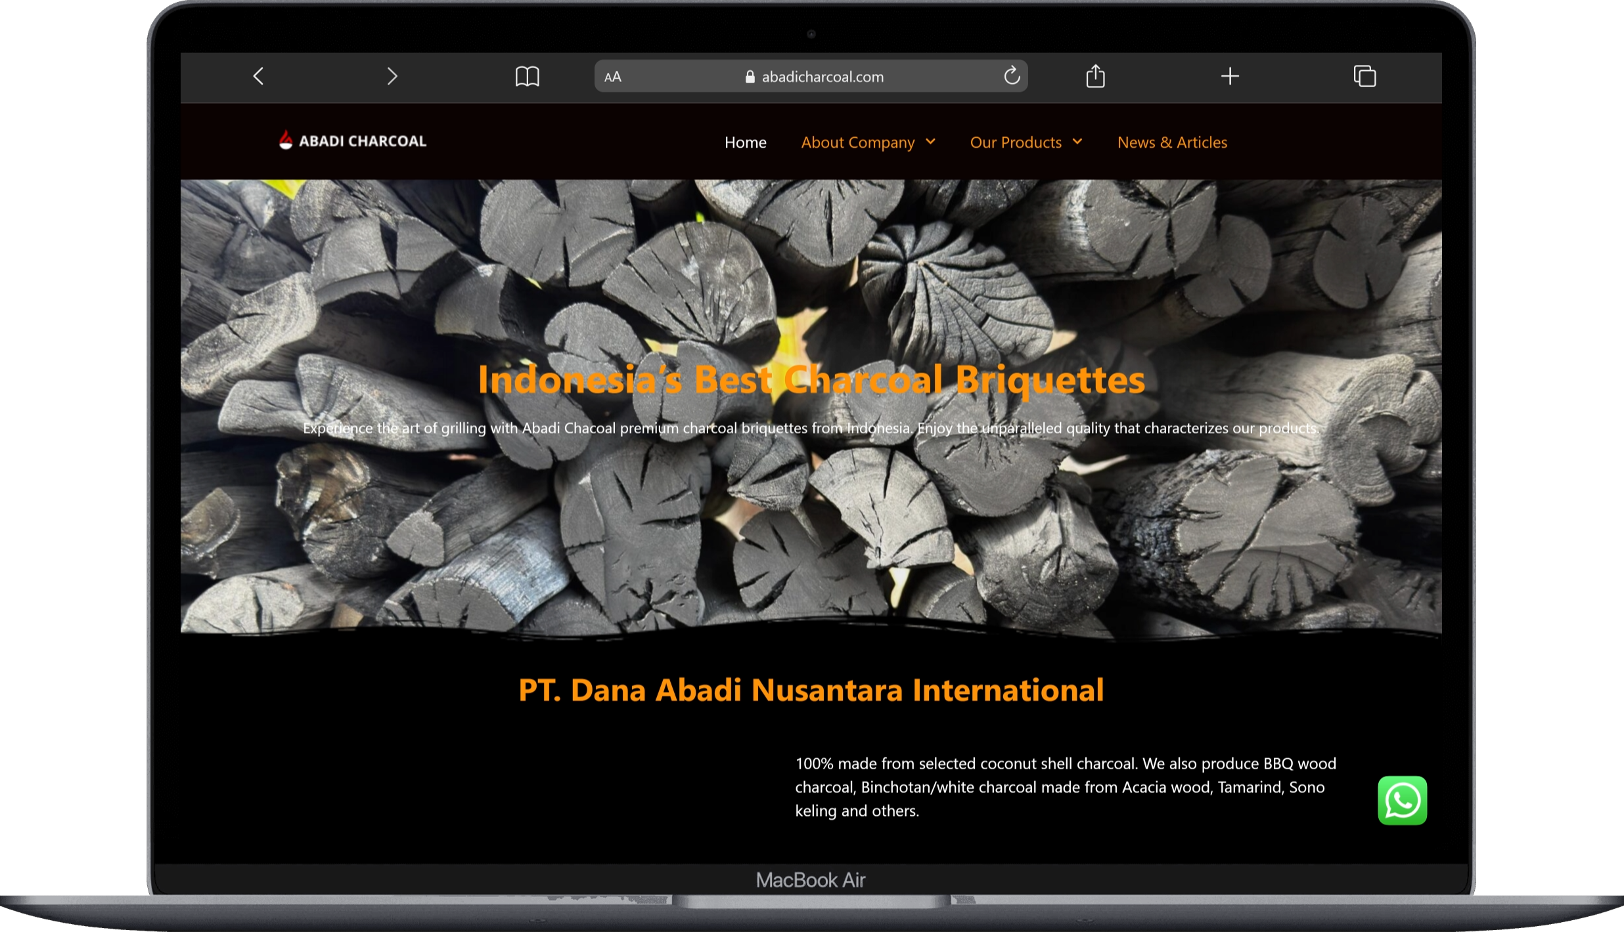Go back with the Safari back arrow
Screen dimensions: 1624x932
[258, 76]
